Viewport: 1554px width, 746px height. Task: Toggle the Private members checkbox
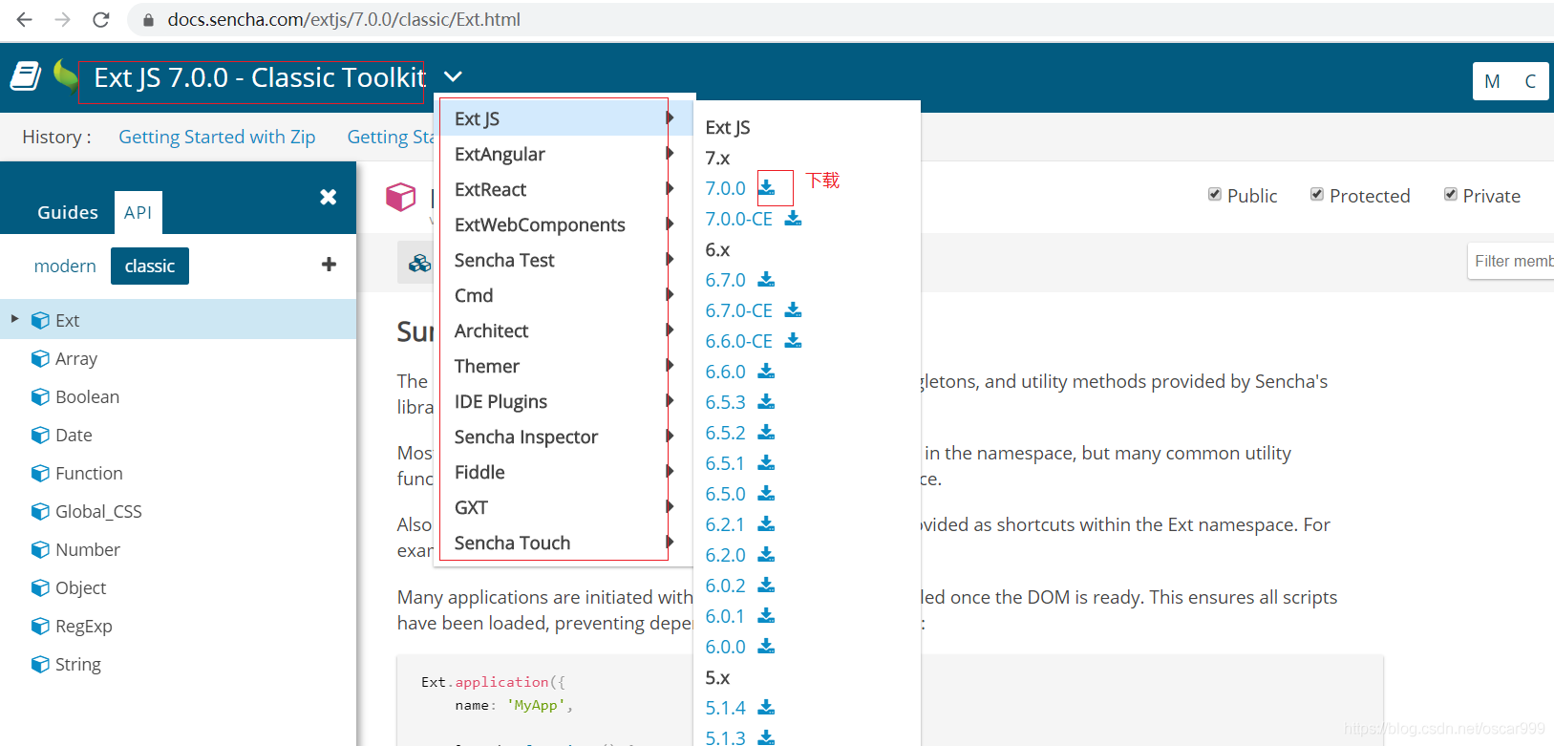click(1451, 195)
